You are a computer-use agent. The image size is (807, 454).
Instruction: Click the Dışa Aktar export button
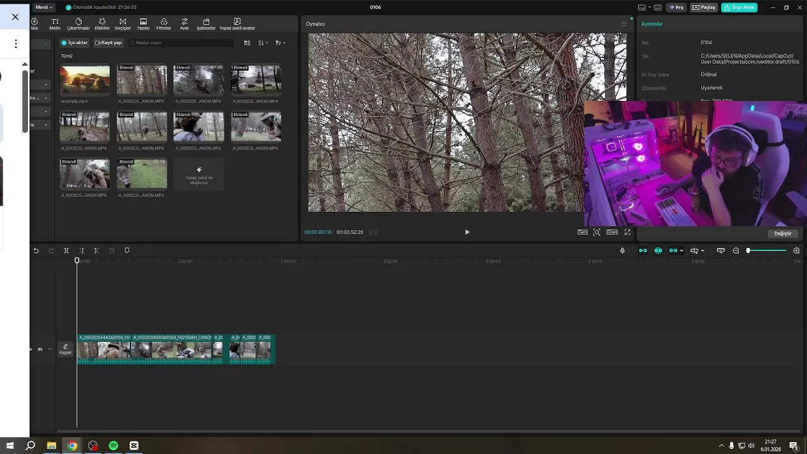pyautogui.click(x=740, y=8)
